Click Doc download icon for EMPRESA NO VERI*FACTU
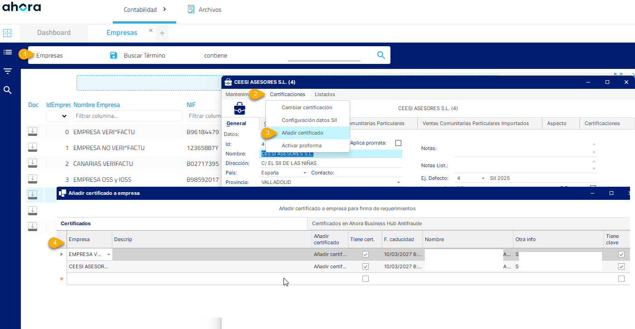 click(33, 147)
